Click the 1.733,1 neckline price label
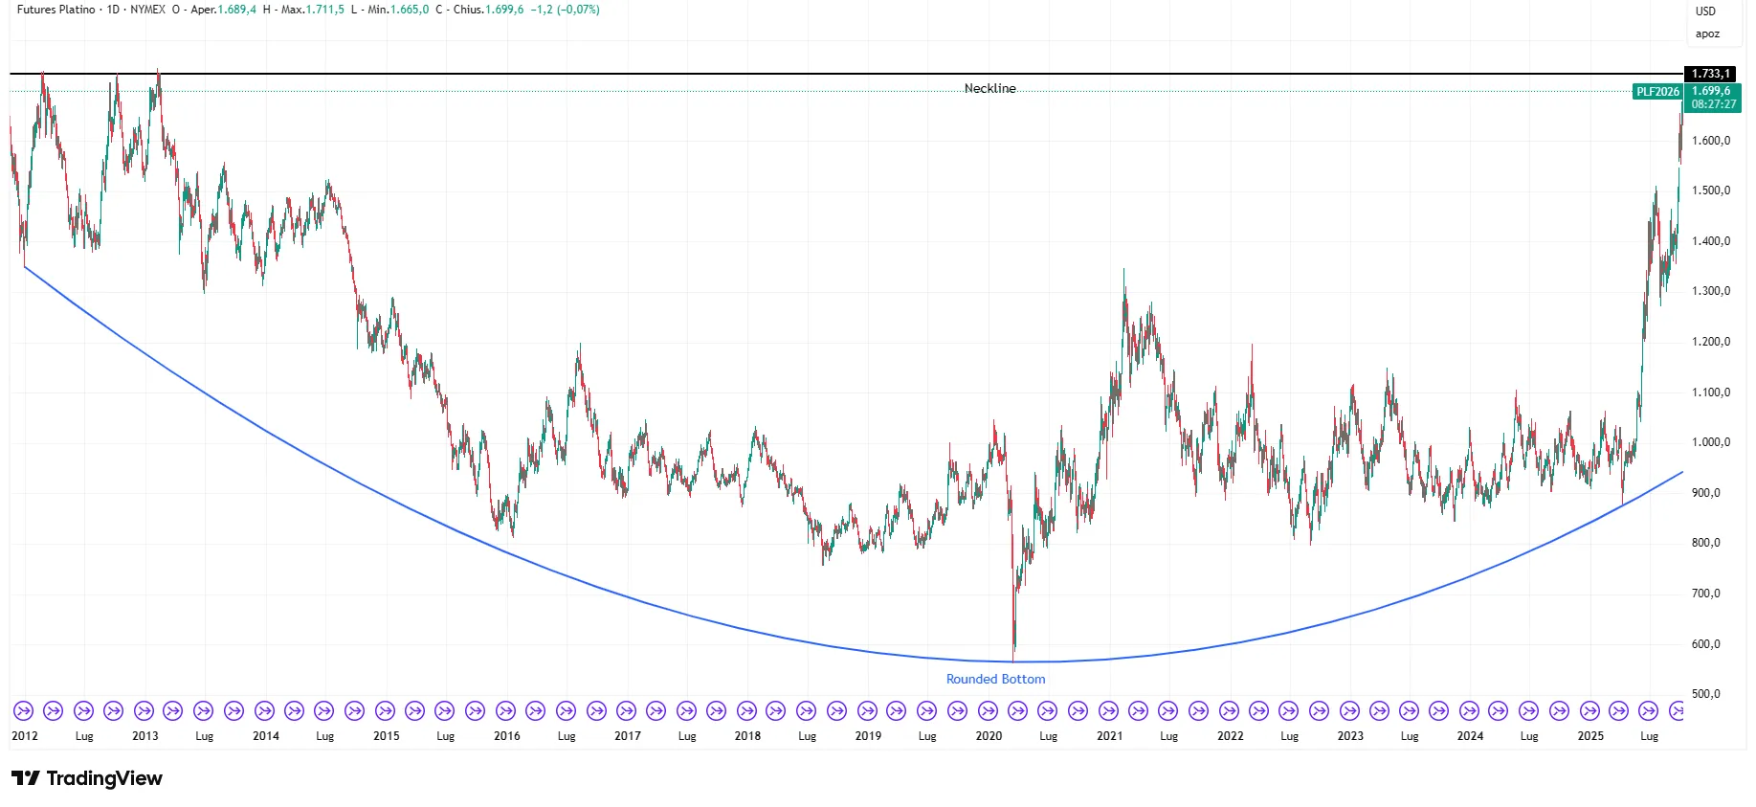Image resolution: width=1756 pixels, height=807 pixels. click(x=1710, y=74)
